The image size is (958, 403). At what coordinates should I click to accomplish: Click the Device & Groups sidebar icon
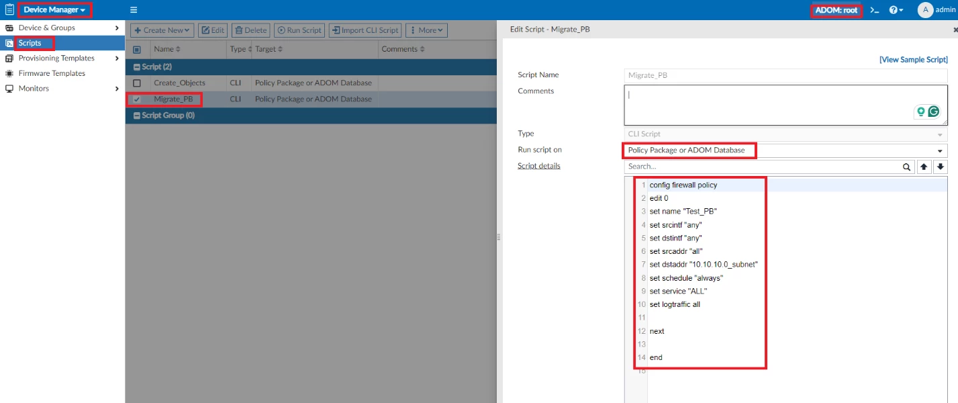pos(9,28)
